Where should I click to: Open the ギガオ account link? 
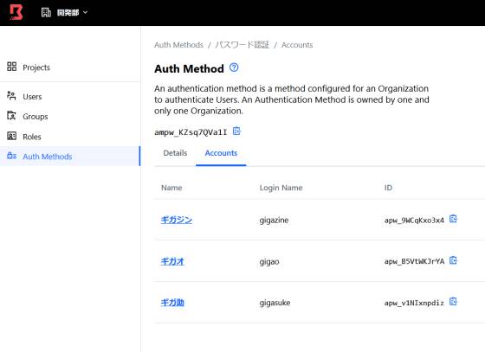(172, 261)
